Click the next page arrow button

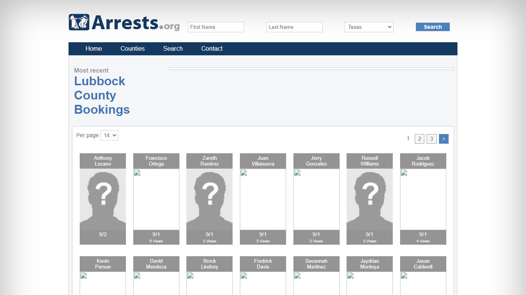pyautogui.click(x=444, y=139)
